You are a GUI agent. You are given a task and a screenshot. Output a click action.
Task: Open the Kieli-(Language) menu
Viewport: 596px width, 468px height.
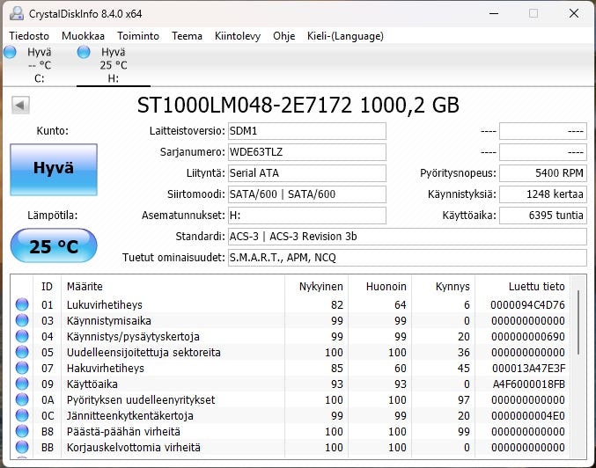point(345,36)
